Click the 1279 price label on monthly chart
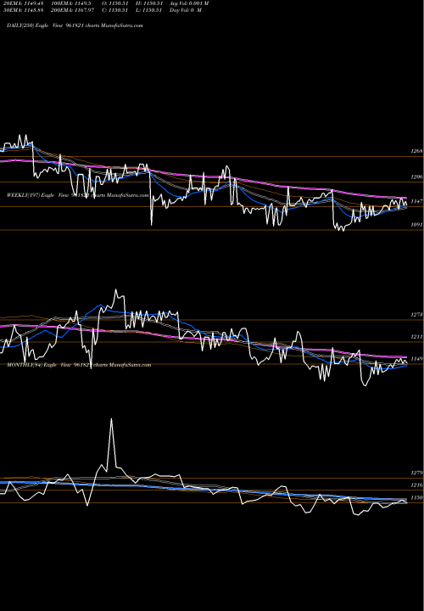This screenshot has width=424, height=611. tap(416, 473)
